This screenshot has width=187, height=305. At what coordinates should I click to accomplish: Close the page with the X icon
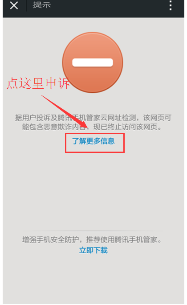tap(14, 5)
